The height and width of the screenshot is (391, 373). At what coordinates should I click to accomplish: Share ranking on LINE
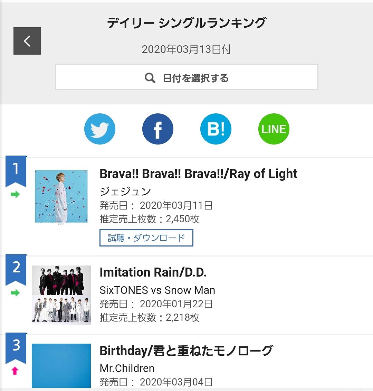point(274,129)
